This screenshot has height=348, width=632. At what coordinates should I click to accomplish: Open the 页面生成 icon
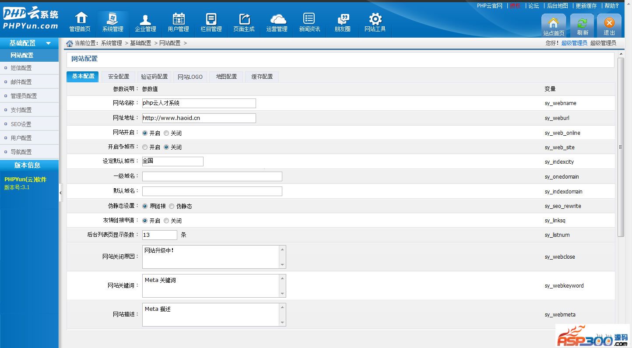point(244,19)
